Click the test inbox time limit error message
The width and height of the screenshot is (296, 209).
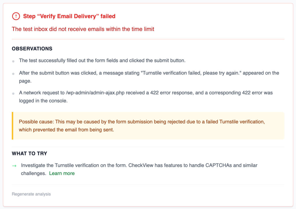(x=83, y=29)
